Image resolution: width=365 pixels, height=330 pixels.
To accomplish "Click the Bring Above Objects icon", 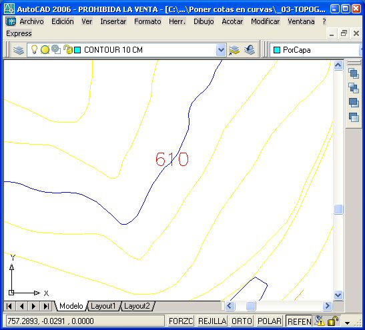I will (354, 102).
